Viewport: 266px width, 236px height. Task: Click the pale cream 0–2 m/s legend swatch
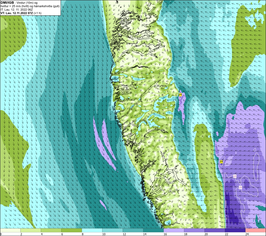[10, 230]
